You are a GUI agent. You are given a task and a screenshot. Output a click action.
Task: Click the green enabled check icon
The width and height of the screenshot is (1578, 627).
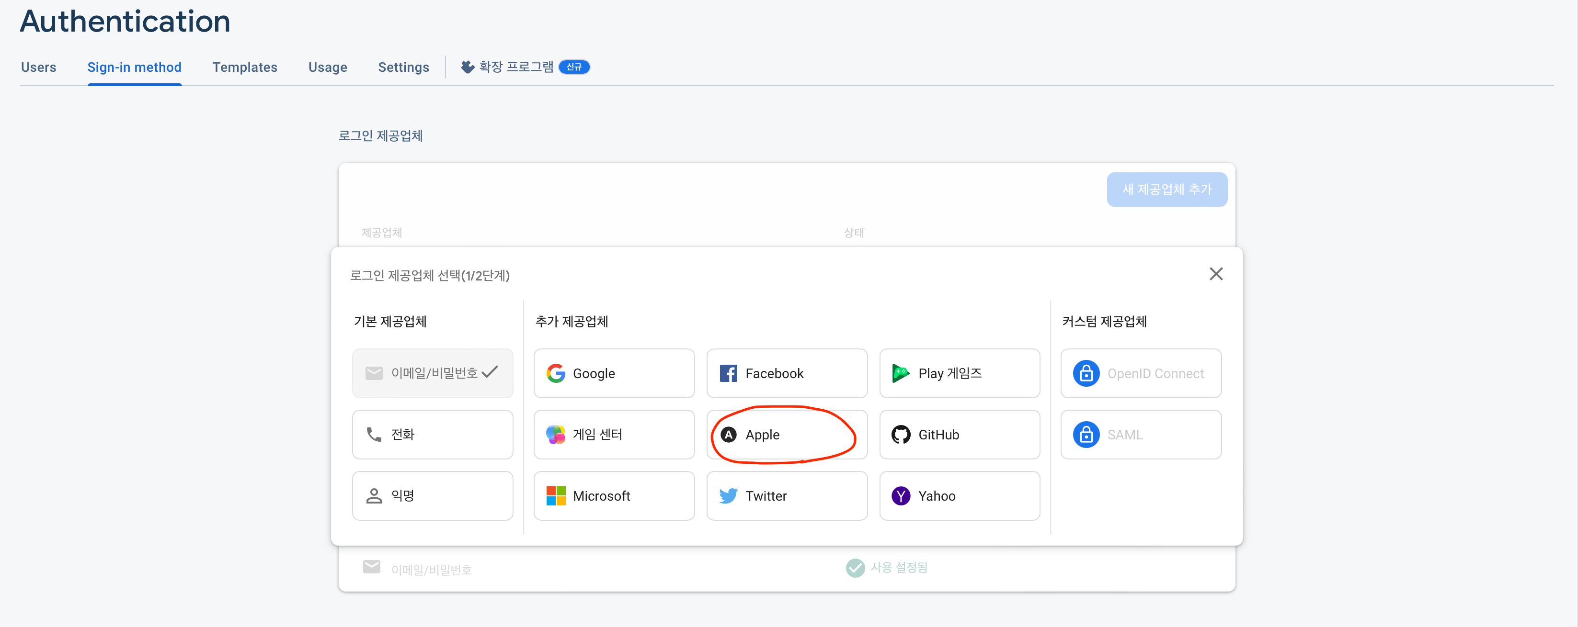coord(855,568)
